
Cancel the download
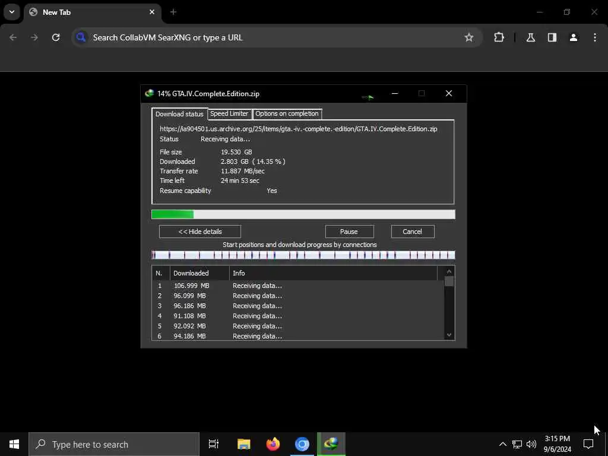pos(413,232)
